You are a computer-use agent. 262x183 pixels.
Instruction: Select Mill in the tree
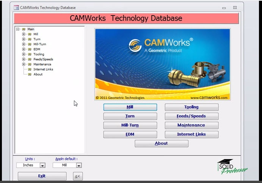point(36,34)
